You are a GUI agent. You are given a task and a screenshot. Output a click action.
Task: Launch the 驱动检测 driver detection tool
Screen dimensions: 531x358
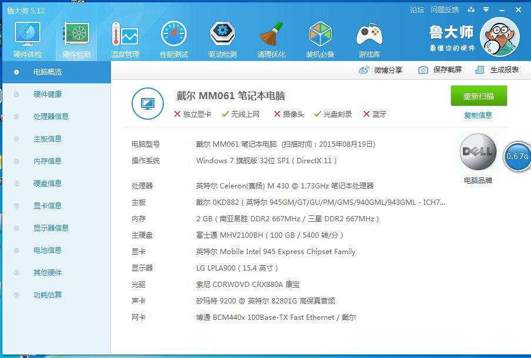pos(223,39)
